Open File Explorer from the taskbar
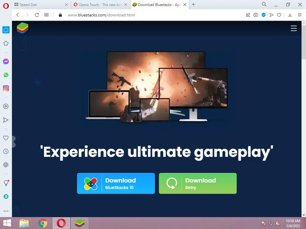306x229 pixels. pos(24,223)
